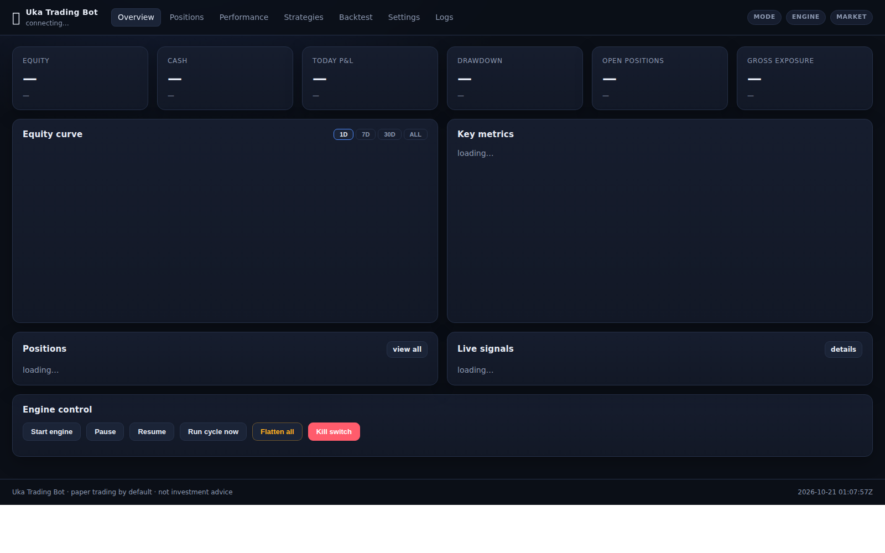Click view all in Positions panel

click(407, 349)
